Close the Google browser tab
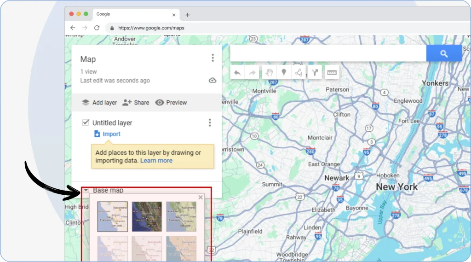Screen dimensions: 471x262 [173, 15]
